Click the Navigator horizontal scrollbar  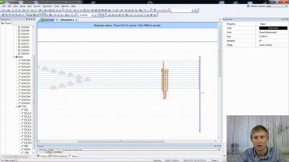point(16,156)
